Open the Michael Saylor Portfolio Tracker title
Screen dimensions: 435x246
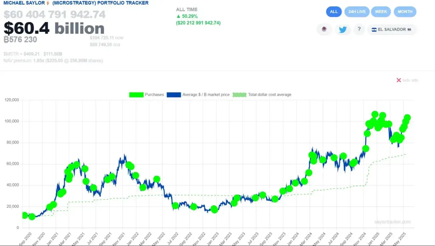pyautogui.click(x=76, y=3)
